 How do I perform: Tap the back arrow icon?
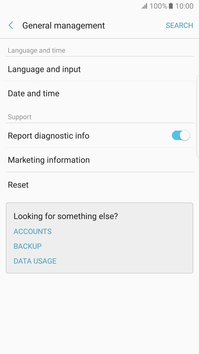pyautogui.click(x=11, y=26)
